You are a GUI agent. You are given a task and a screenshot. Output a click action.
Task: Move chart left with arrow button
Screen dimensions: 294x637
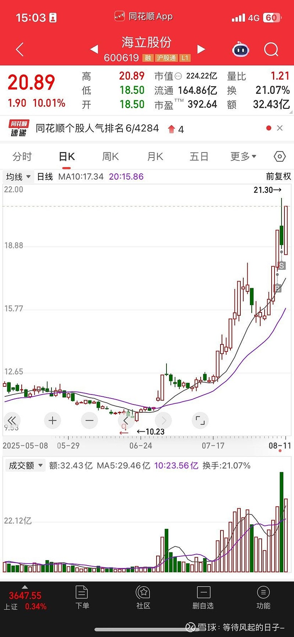pos(126,420)
